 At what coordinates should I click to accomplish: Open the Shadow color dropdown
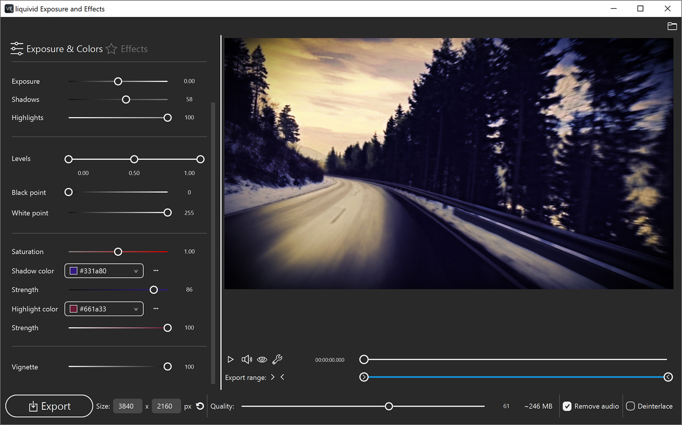[136, 271]
